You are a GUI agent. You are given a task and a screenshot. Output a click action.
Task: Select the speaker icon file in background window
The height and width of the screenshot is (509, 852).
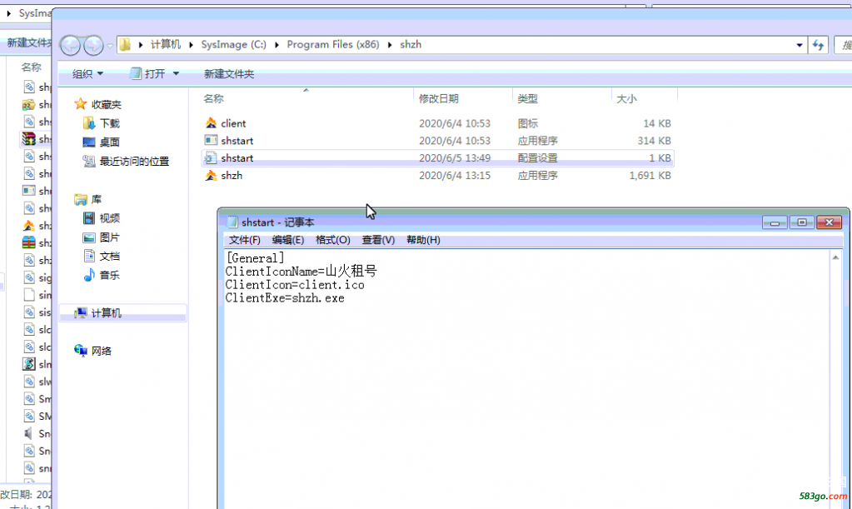point(29,433)
